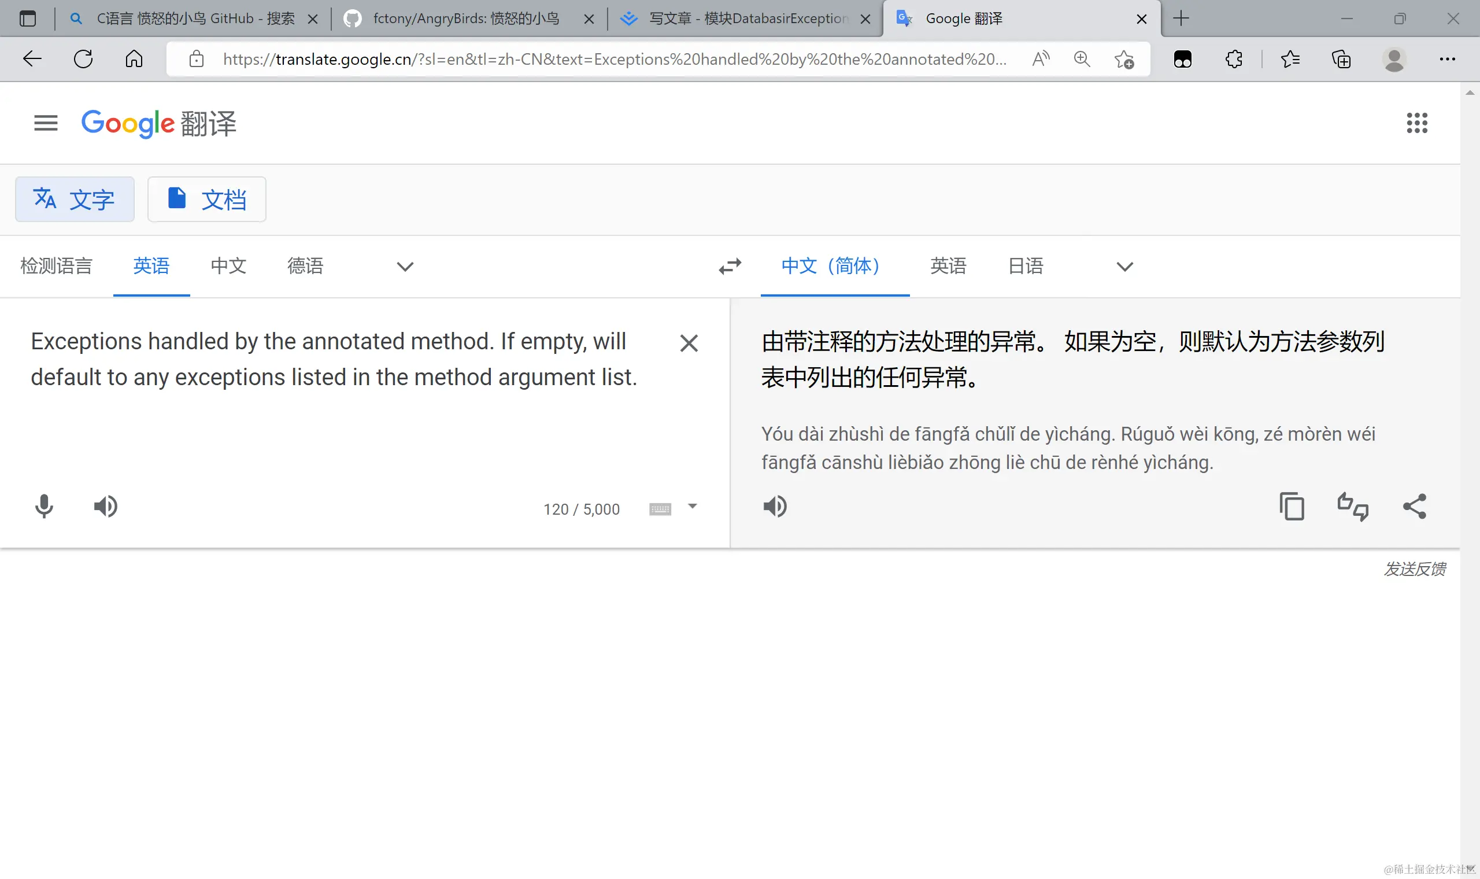
Task: Open the input method keyboard dropdown arrow
Action: (692, 507)
